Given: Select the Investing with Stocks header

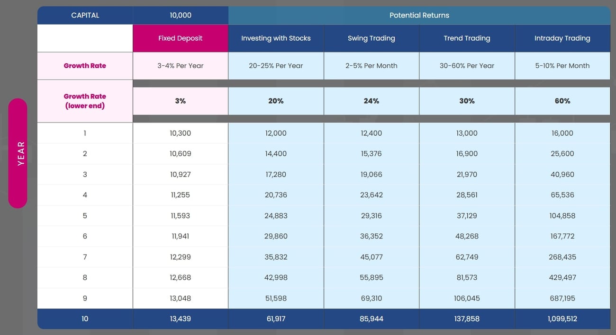Looking at the screenshot, I should [x=276, y=38].
